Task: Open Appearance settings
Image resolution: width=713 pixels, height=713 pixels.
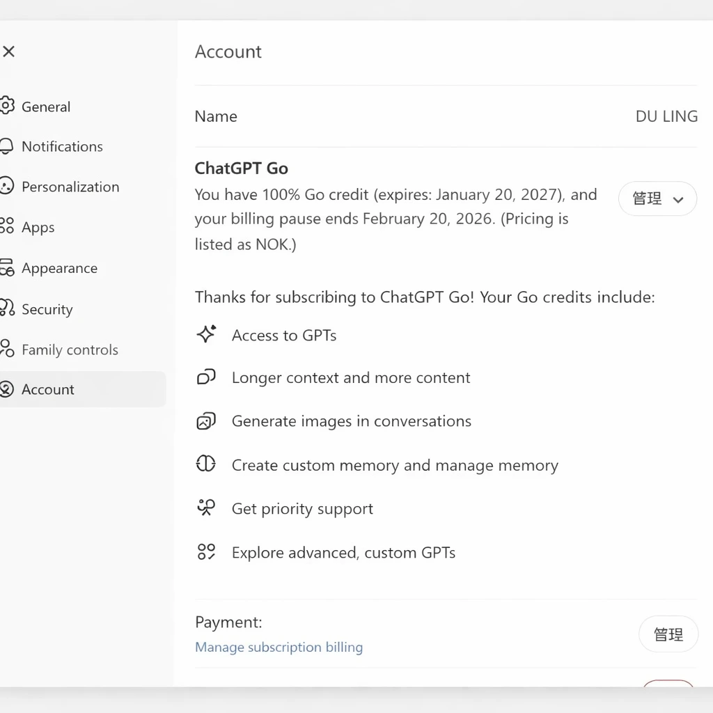Action: [x=59, y=268]
